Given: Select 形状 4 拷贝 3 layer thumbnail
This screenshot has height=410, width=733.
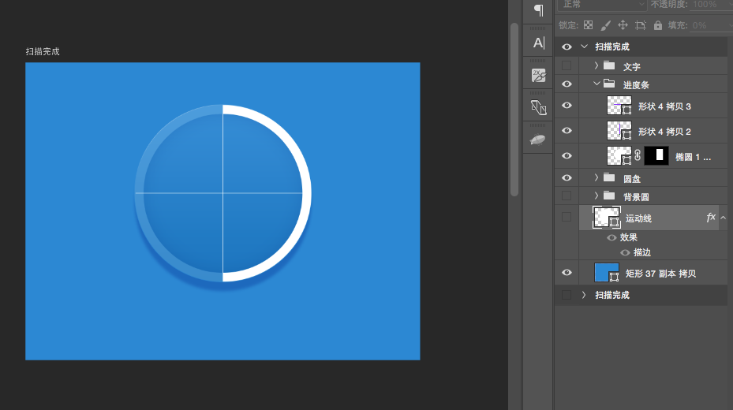Looking at the screenshot, I should tap(619, 106).
